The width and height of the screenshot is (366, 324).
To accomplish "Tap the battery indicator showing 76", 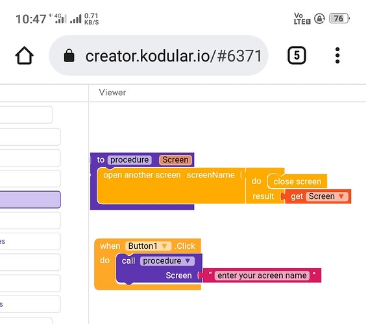I will [339, 18].
